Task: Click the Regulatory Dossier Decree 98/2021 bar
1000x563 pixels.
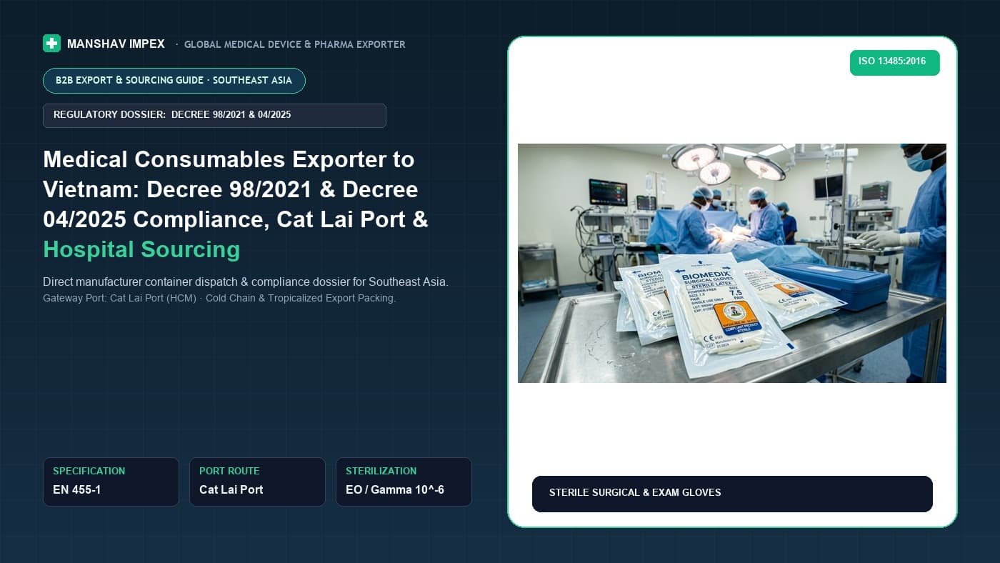Action: coord(214,116)
